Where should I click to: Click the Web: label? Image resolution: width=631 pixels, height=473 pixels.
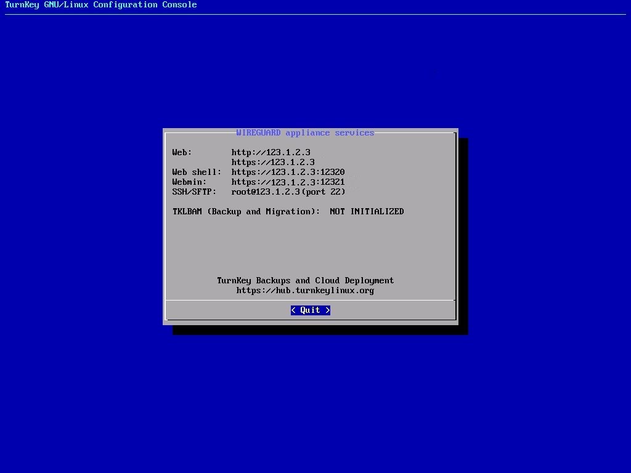[182, 153]
